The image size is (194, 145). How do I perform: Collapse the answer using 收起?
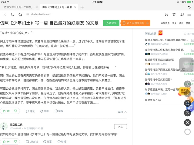(122, 112)
